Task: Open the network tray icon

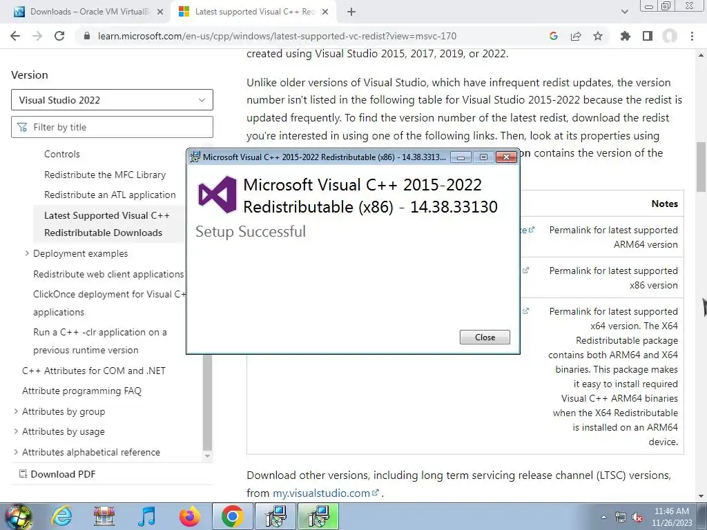Action: tap(621, 517)
